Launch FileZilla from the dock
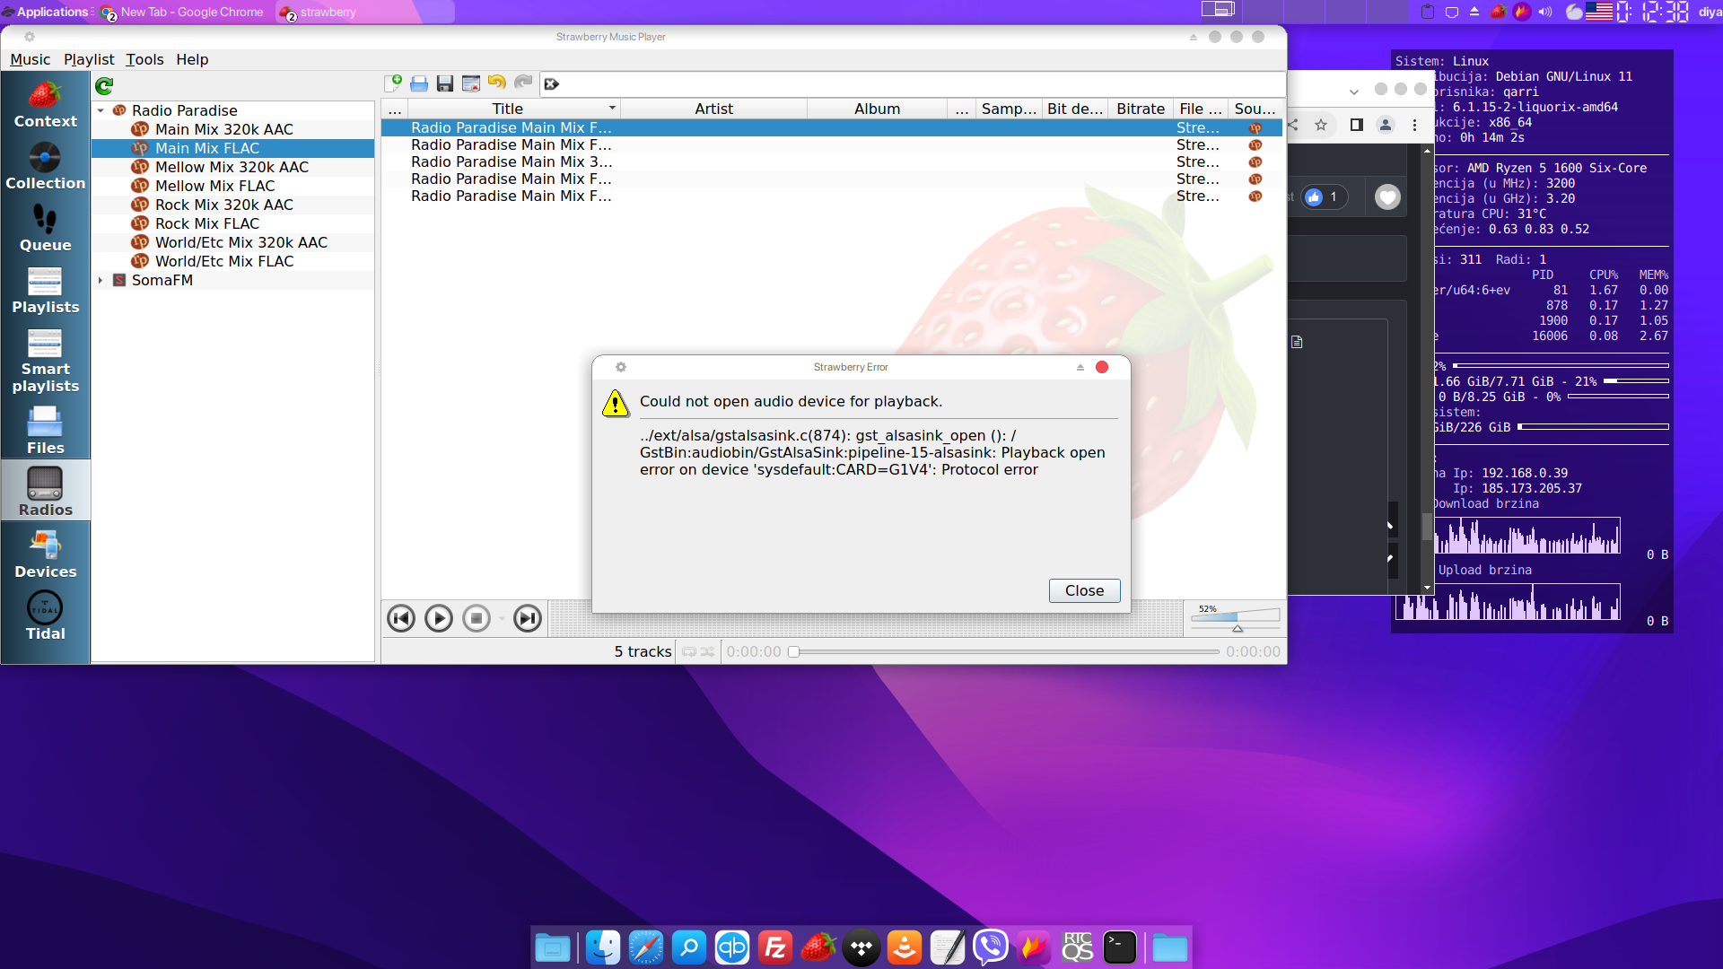Image resolution: width=1723 pixels, height=969 pixels. pyautogui.click(x=775, y=947)
